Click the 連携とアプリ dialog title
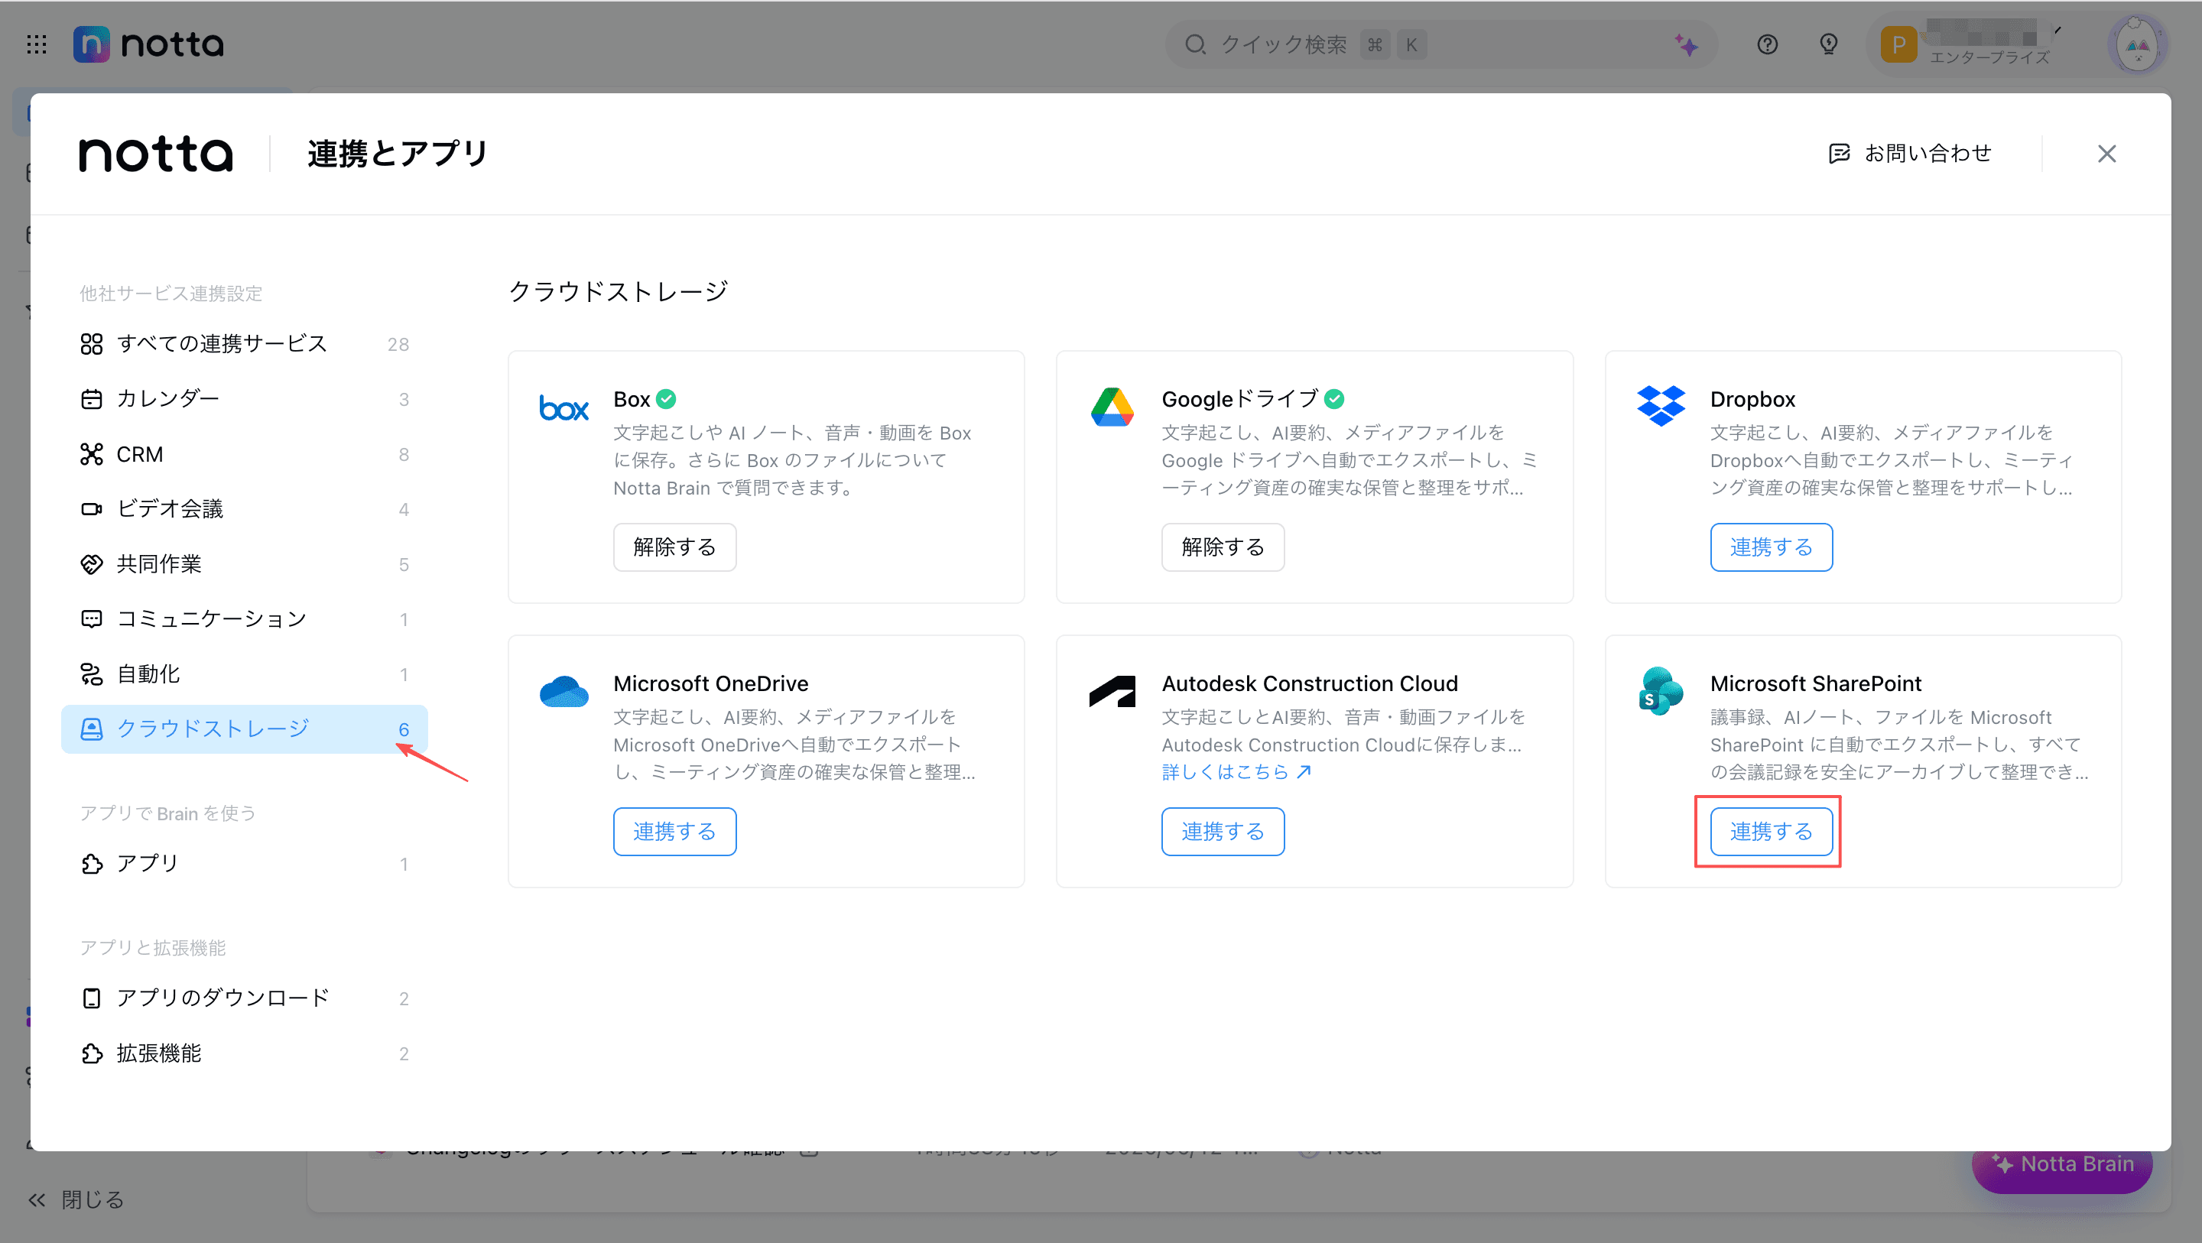The image size is (2202, 1243). click(397, 154)
